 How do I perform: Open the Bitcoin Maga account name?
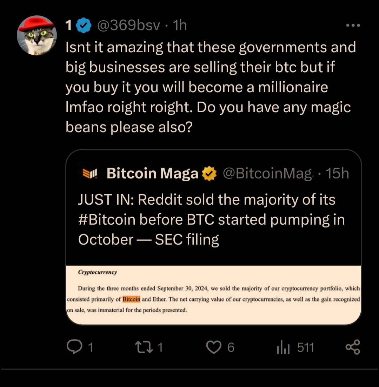[152, 173]
